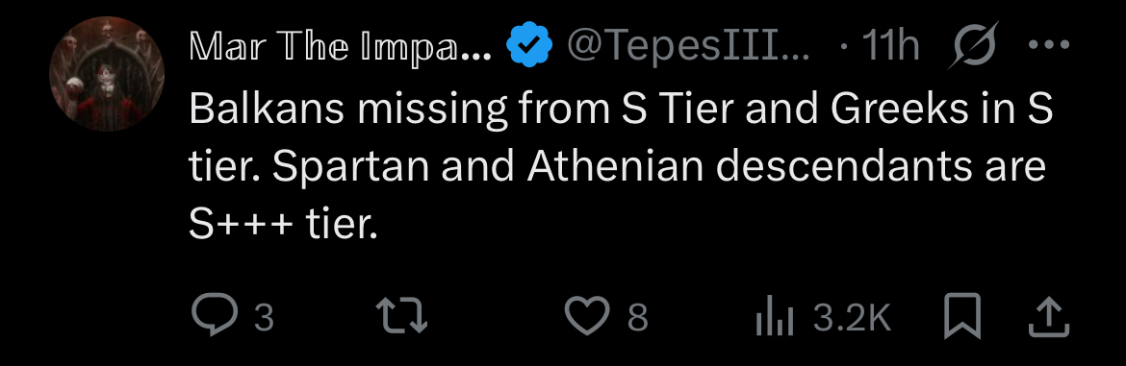Click the word Athenian in the tweet
The height and width of the screenshot is (366, 1126).
[x=615, y=166]
